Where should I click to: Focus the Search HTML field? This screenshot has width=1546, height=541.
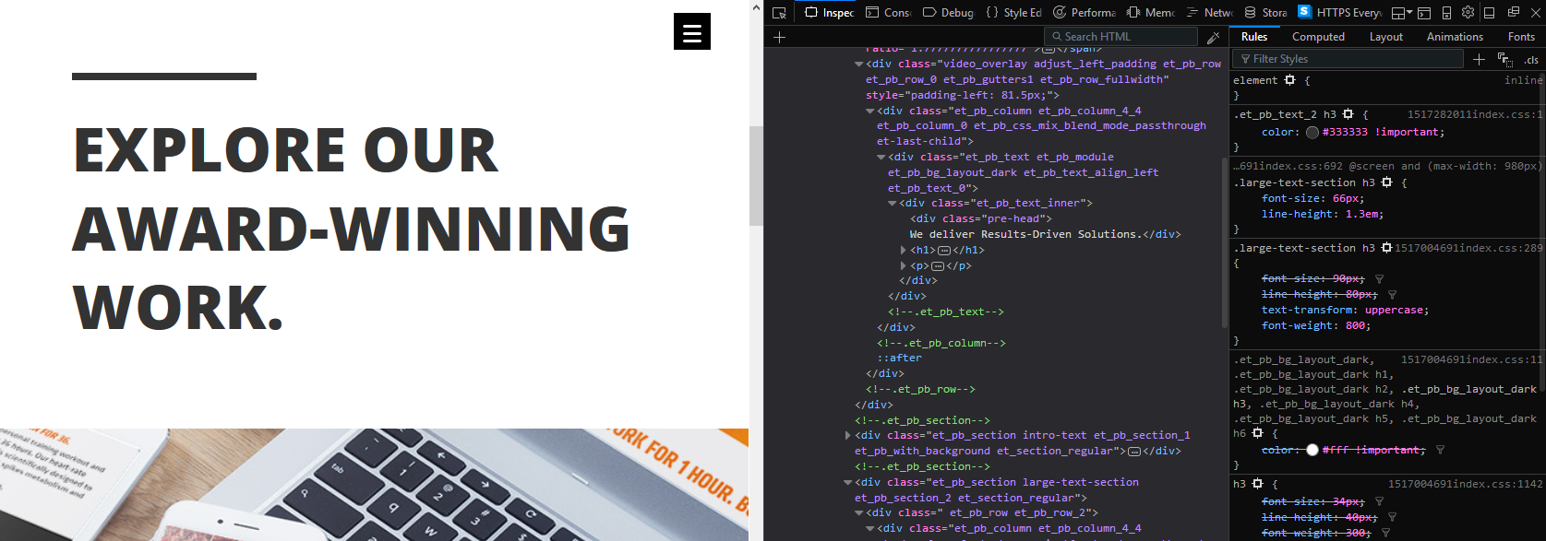[1121, 37]
